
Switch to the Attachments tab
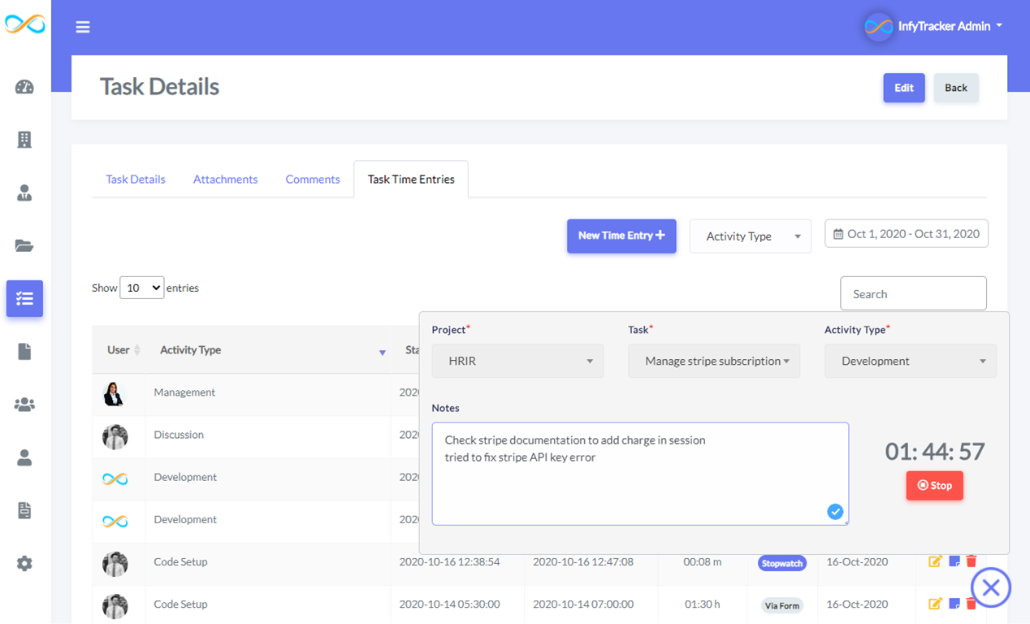pos(225,179)
